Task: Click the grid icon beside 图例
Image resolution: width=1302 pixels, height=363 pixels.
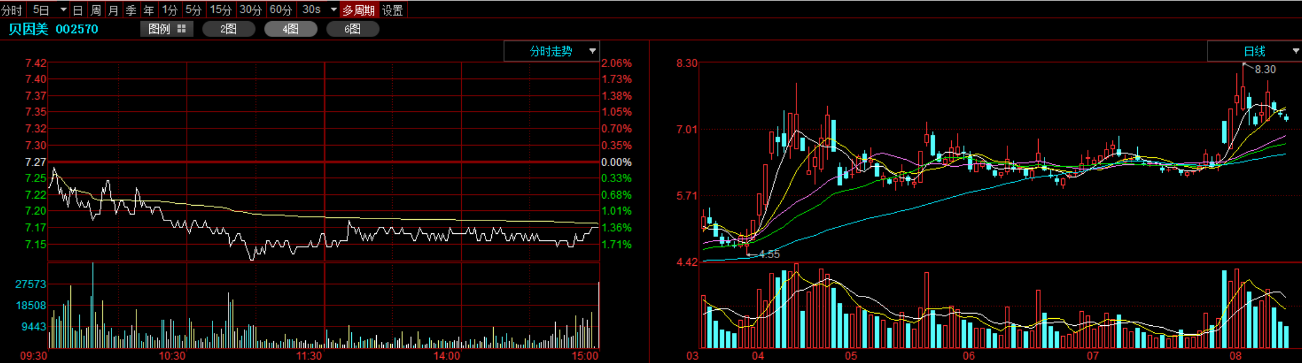Action: click(x=181, y=29)
